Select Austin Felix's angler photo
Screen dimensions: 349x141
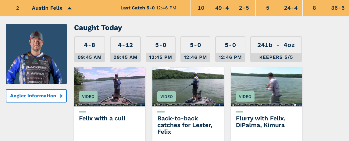(x=36, y=54)
